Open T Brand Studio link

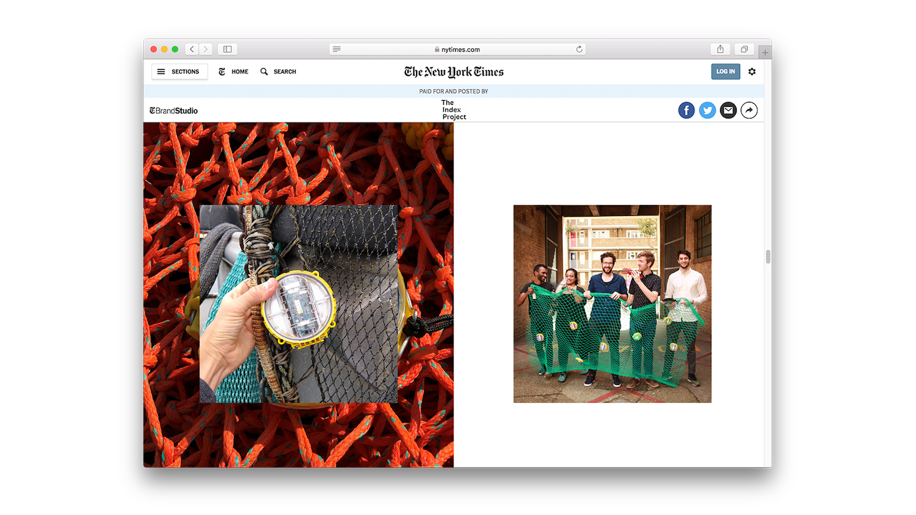(174, 111)
